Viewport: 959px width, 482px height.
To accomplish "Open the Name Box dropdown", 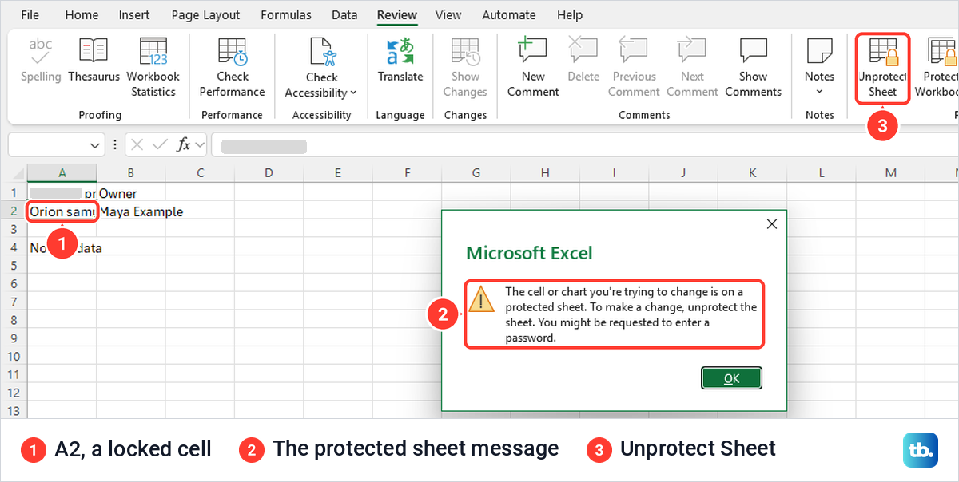I will [95, 145].
